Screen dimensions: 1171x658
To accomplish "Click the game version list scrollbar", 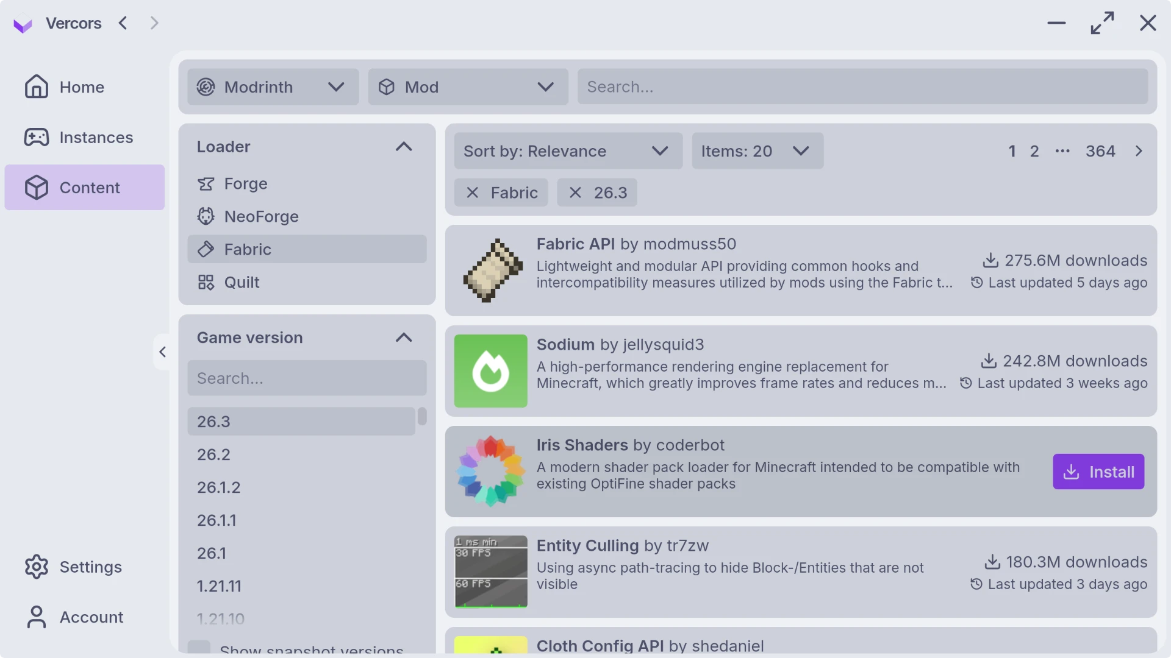I will click(422, 417).
